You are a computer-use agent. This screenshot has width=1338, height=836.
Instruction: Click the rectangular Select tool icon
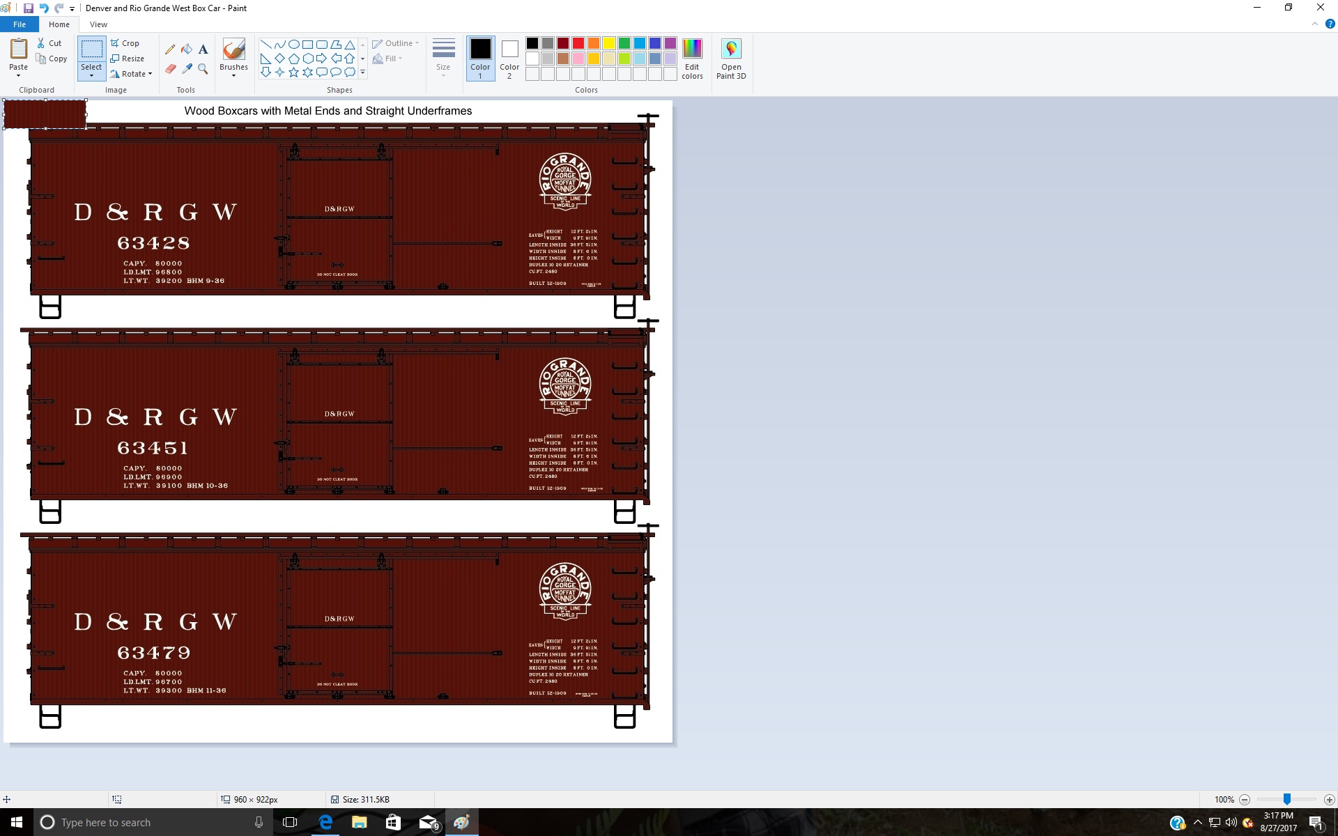coord(91,49)
